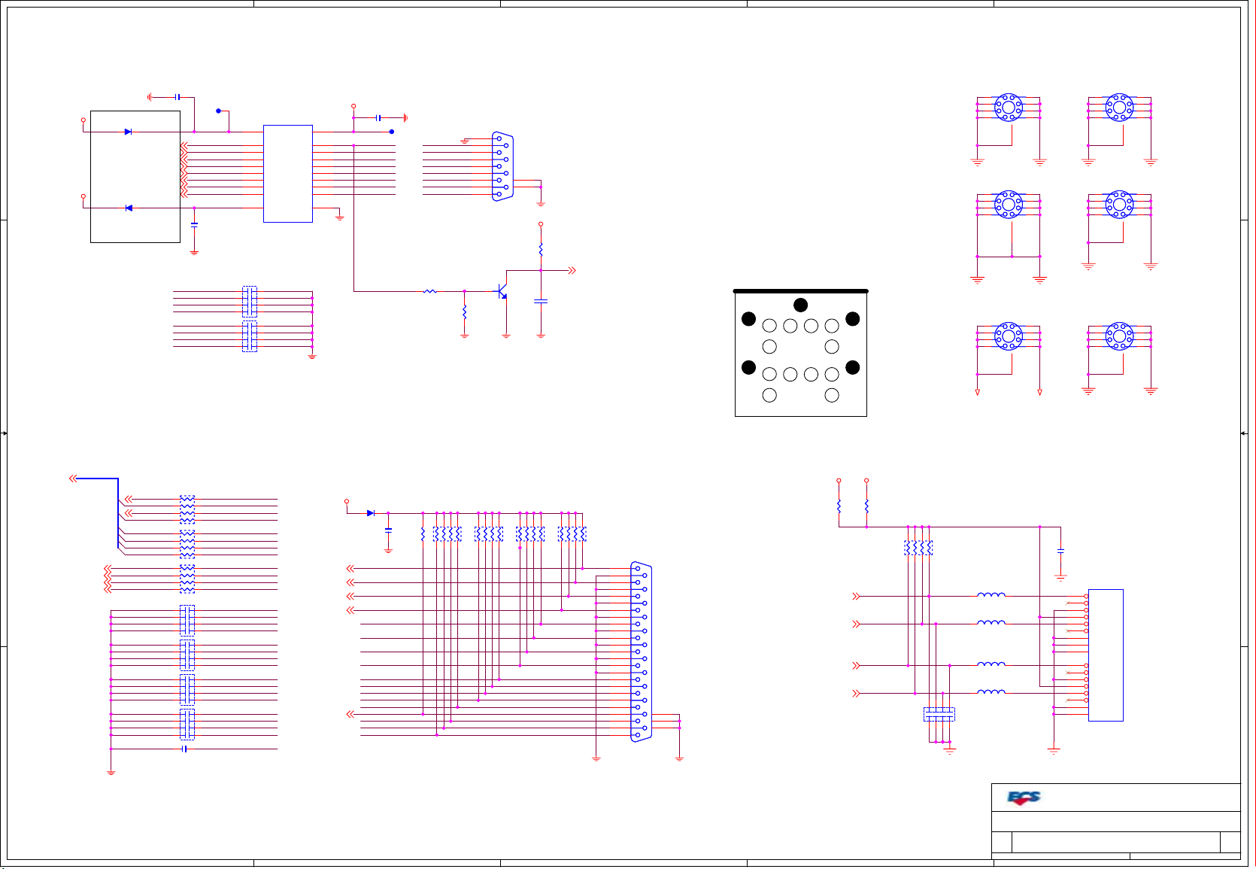Select the top-left mounting hole symbol

coord(1009,108)
